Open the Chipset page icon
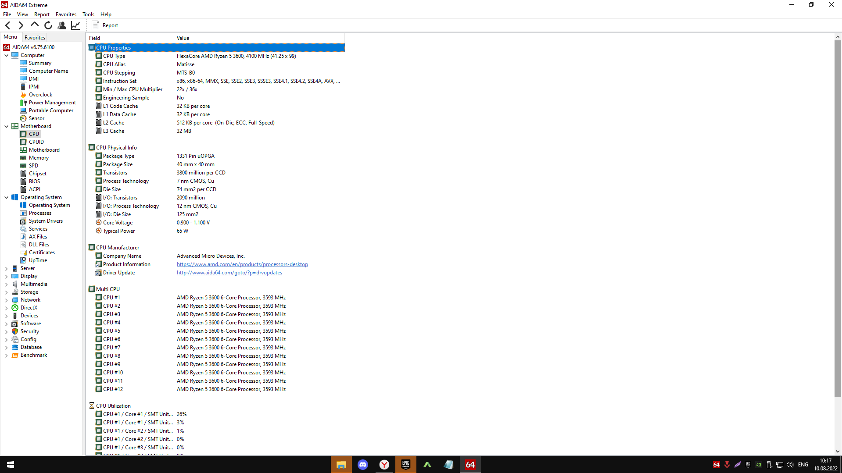This screenshot has height=473, width=842. pyautogui.click(x=23, y=174)
